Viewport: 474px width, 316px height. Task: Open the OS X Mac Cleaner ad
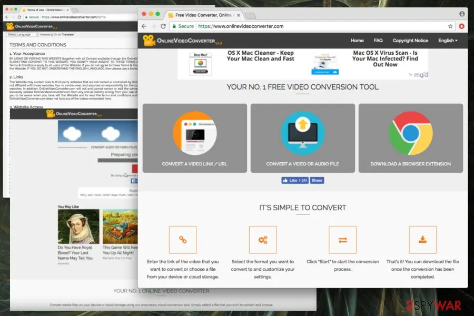(260, 56)
